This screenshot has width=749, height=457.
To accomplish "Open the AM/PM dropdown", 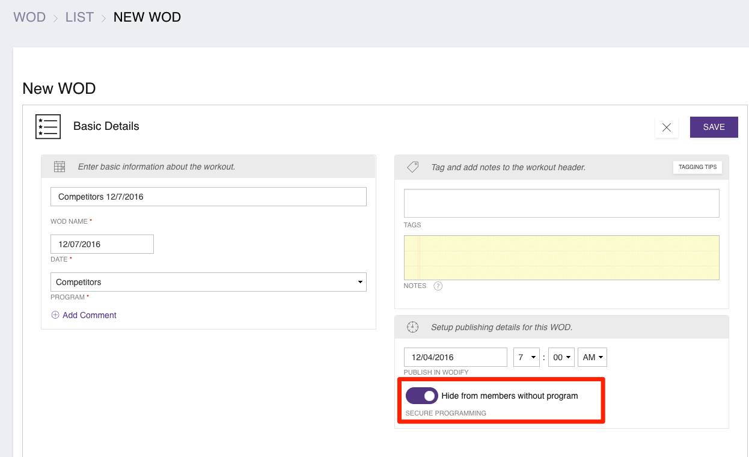I will pyautogui.click(x=592, y=357).
